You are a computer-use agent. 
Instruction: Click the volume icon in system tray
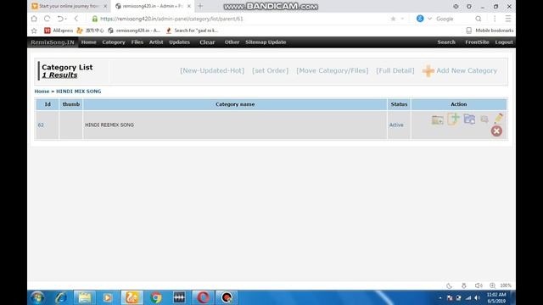click(478, 297)
